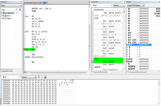Viewport: 161px width, 106px height.
Task: Close the Disassembly panel
Action: (124, 2)
